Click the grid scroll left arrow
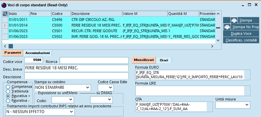Image resolution: width=261 pixels, height=117 pixels. (x=5, y=46)
